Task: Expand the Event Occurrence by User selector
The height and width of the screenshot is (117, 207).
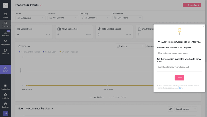Action: pyautogui.click(x=36, y=108)
